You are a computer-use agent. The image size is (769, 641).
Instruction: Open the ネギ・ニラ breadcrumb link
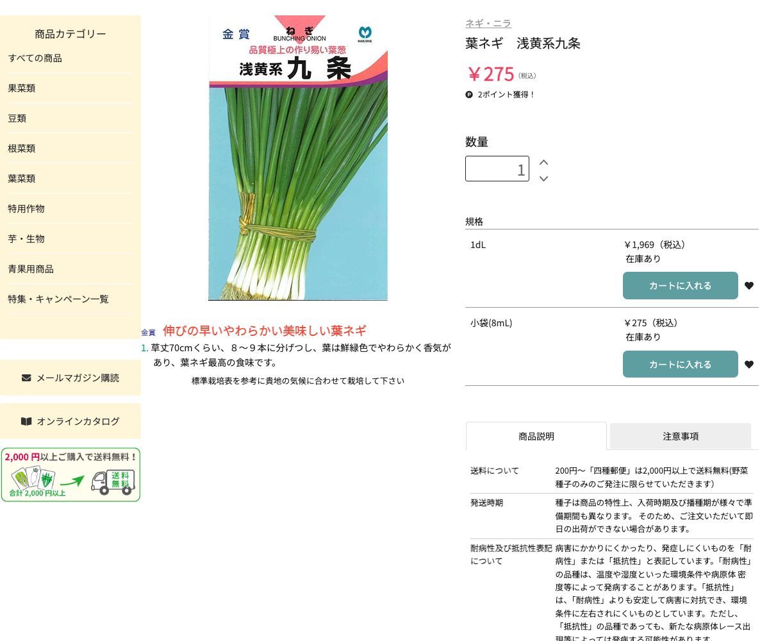tap(488, 22)
